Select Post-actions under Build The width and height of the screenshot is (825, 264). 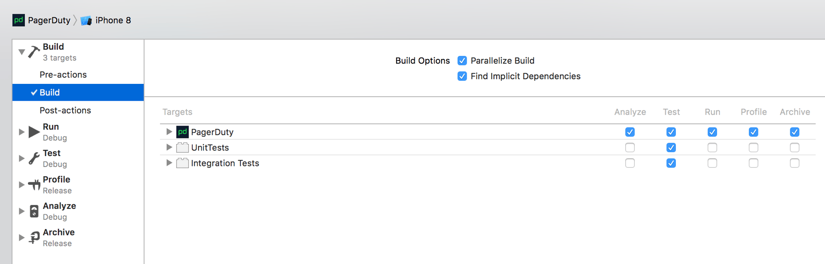pyautogui.click(x=65, y=111)
